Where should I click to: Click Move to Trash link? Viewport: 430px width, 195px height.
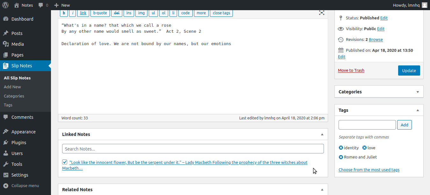tap(351, 71)
